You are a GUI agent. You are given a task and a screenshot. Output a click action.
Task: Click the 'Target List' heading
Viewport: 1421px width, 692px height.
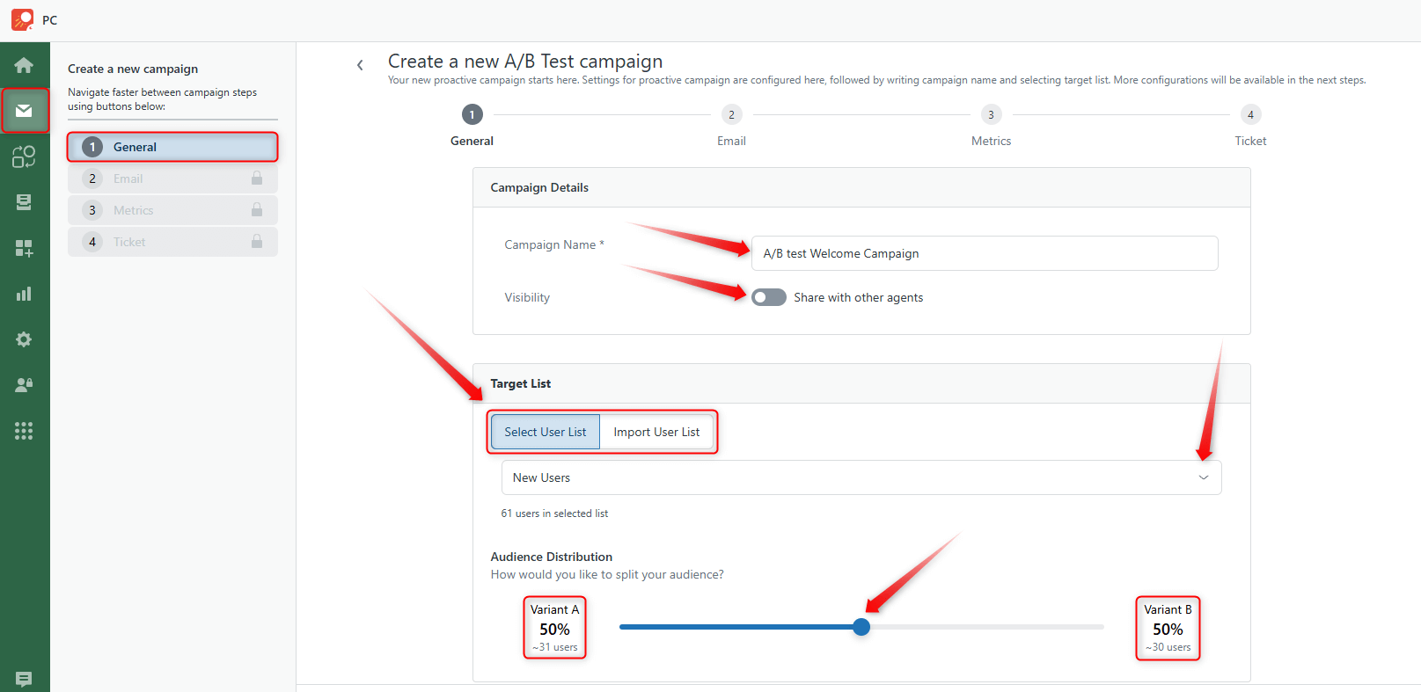[x=521, y=383]
